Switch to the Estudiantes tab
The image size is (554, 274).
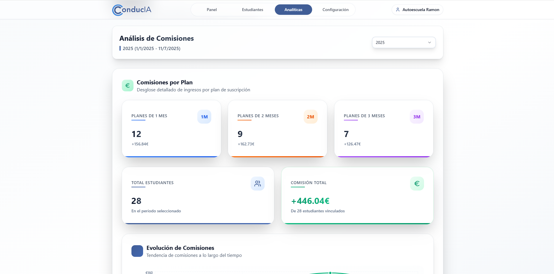pyautogui.click(x=252, y=10)
